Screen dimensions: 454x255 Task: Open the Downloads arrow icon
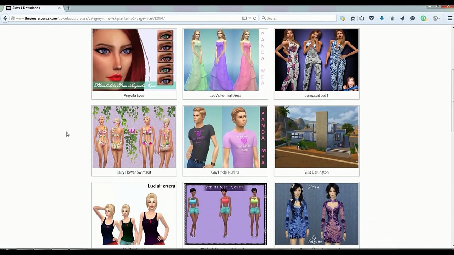coord(382,18)
